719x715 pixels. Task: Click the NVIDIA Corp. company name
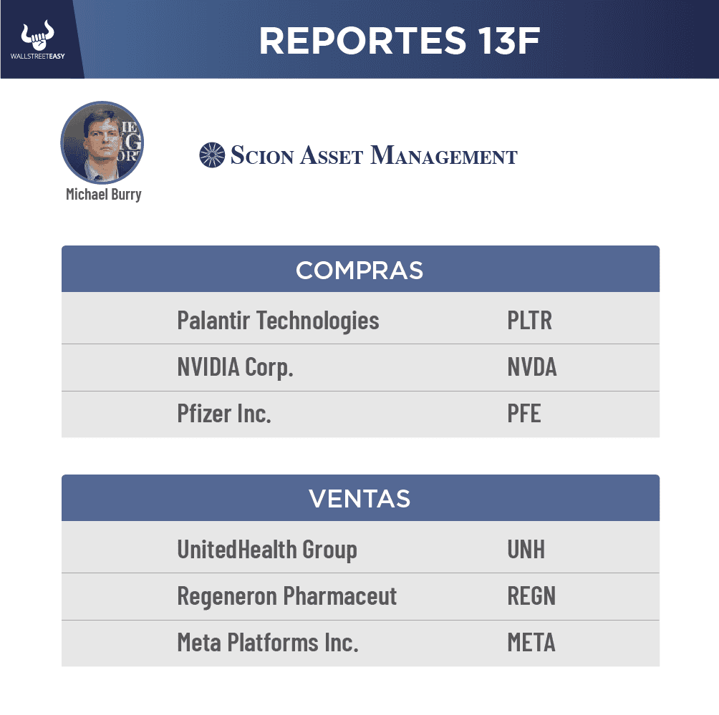(235, 367)
